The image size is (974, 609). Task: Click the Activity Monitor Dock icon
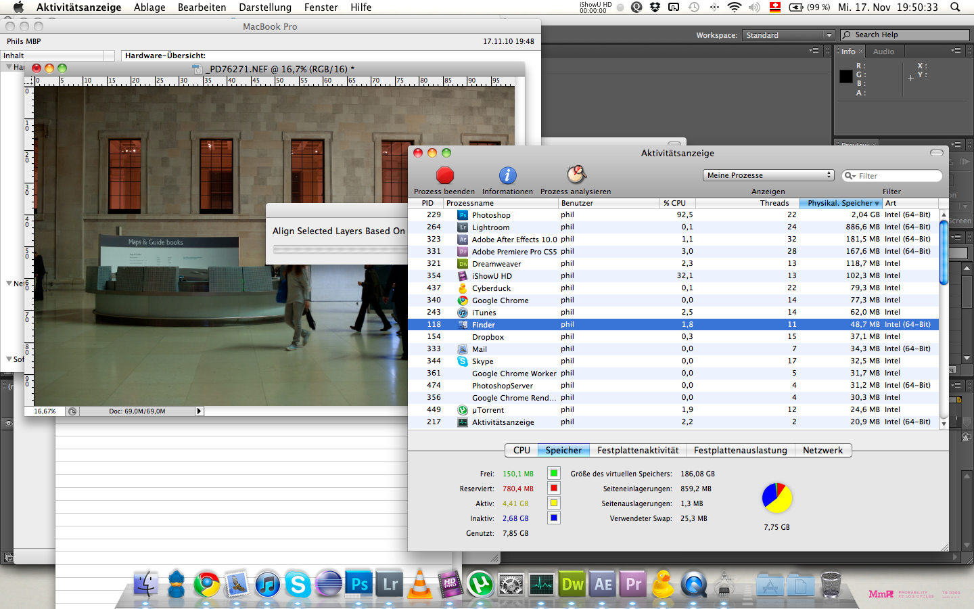coord(541,584)
